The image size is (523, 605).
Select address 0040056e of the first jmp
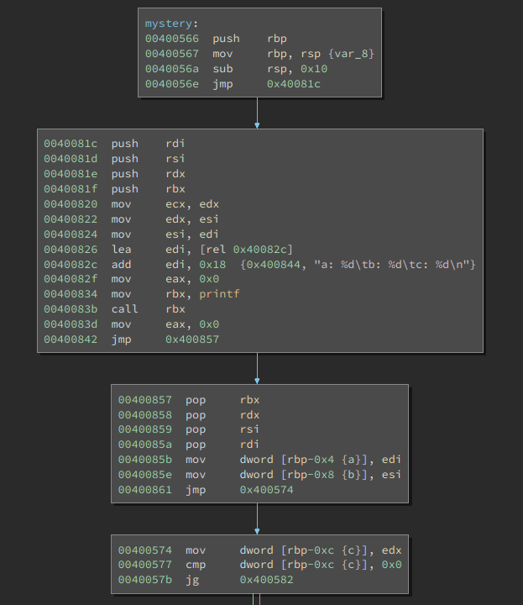(x=172, y=84)
